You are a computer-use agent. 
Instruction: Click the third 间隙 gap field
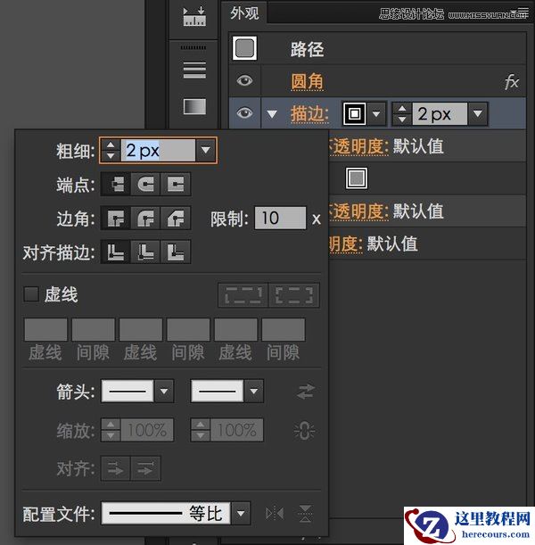click(x=284, y=329)
